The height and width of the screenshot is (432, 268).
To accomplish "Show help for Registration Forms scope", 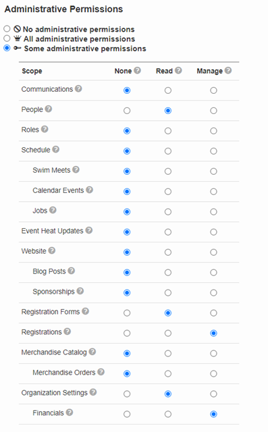I will coord(85,311).
